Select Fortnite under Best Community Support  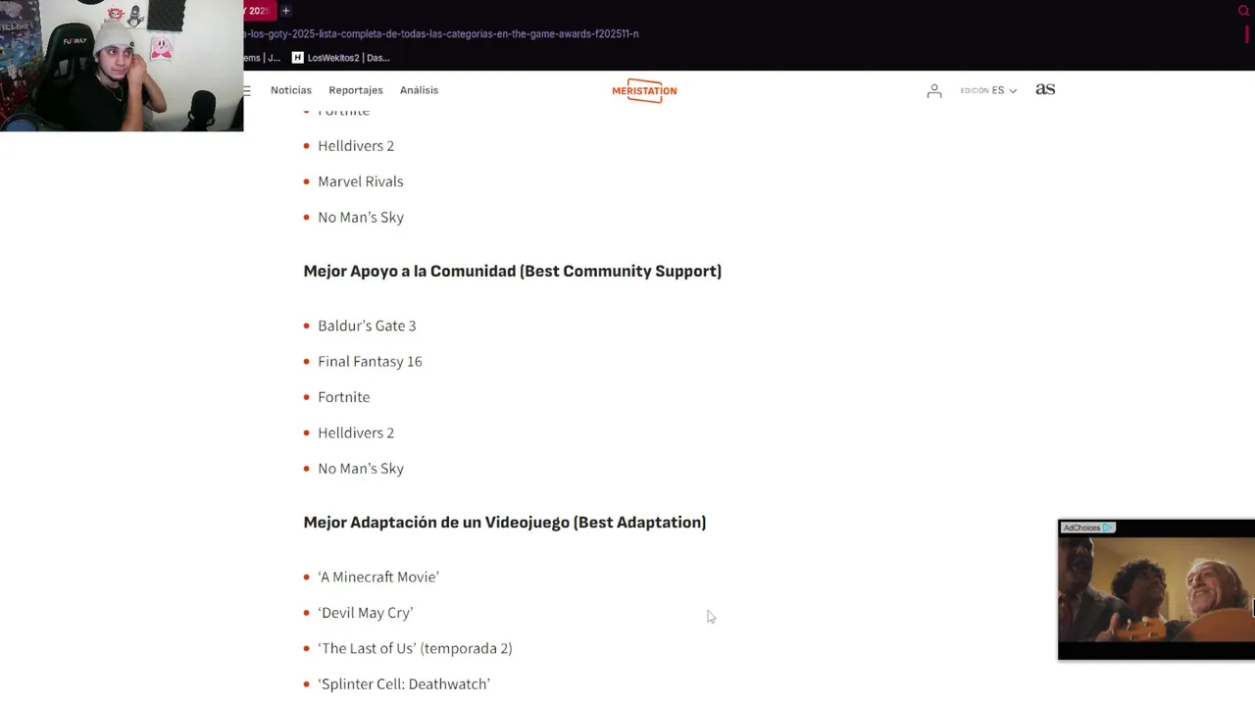344,397
